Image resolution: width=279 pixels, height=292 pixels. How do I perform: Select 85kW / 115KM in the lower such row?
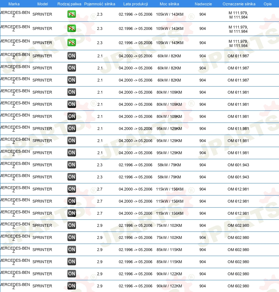169,262
